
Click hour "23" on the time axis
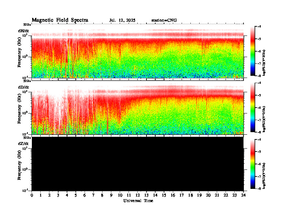click(234, 195)
